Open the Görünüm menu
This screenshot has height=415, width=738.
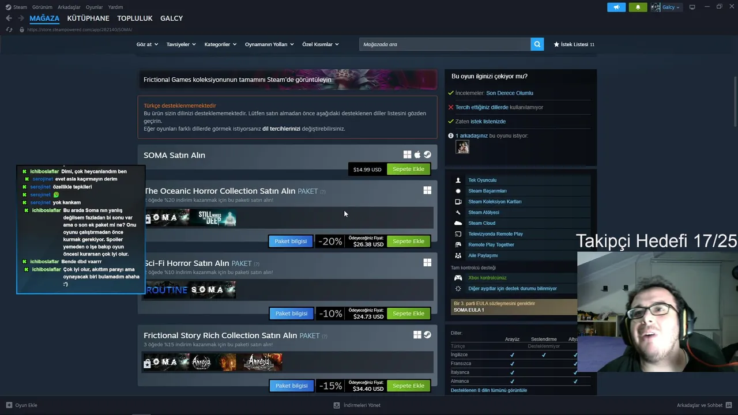pyautogui.click(x=42, y=7)
